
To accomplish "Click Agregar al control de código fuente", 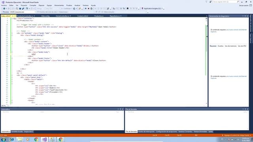I will [237, 135].
